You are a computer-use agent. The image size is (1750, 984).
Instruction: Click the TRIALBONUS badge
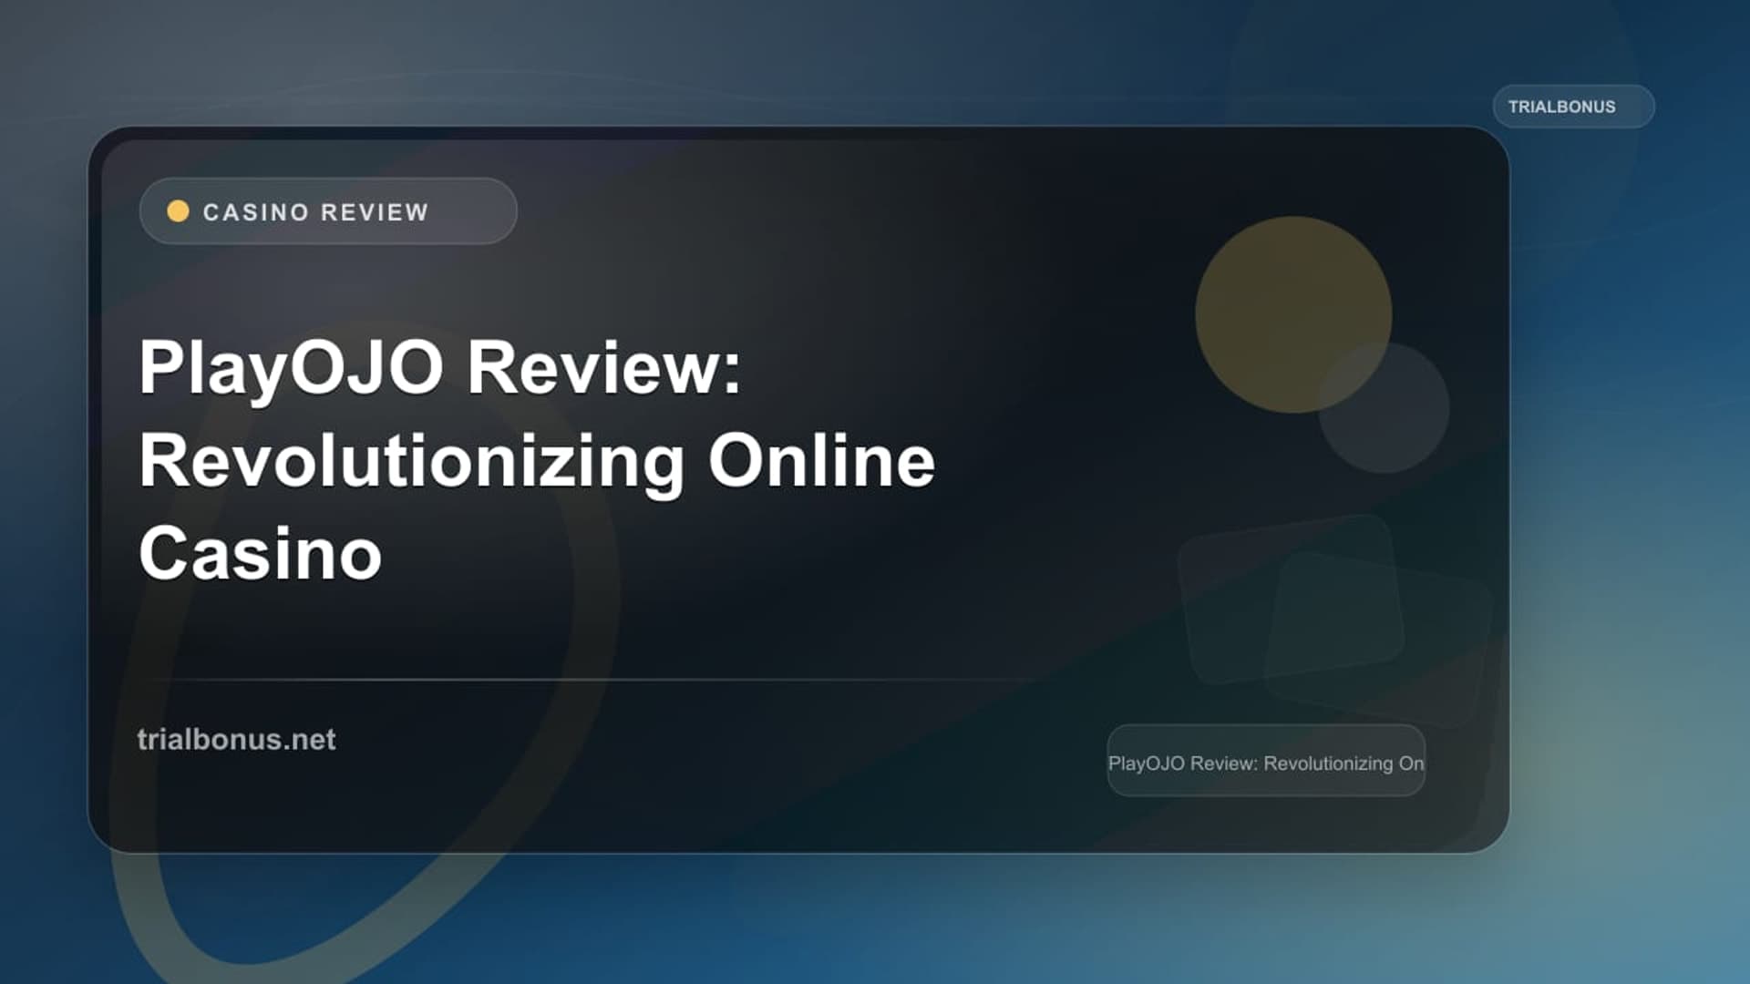click(x=1573, y=107)
